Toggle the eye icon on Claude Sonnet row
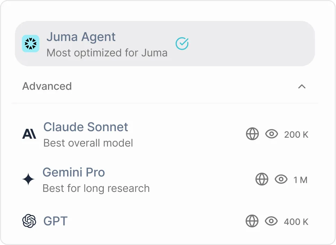 click(272, 134)
